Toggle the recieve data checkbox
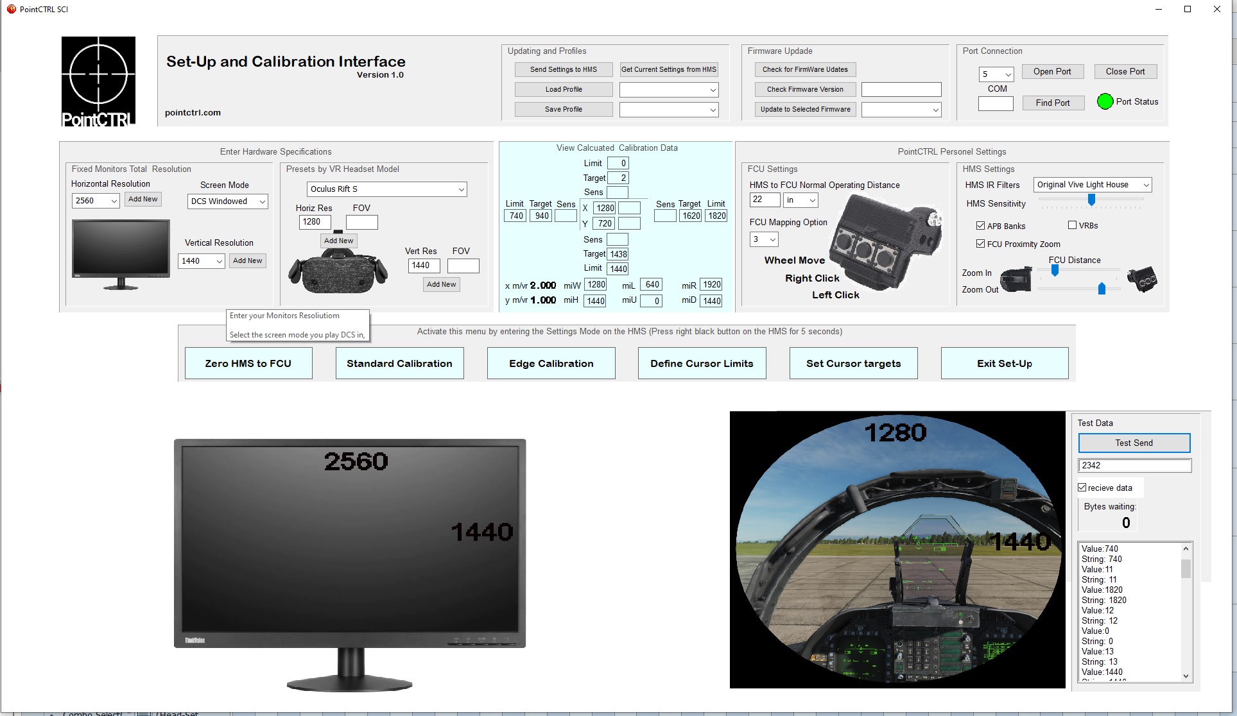This screenshot has height=716, width=1237. tap(1082, 488)
